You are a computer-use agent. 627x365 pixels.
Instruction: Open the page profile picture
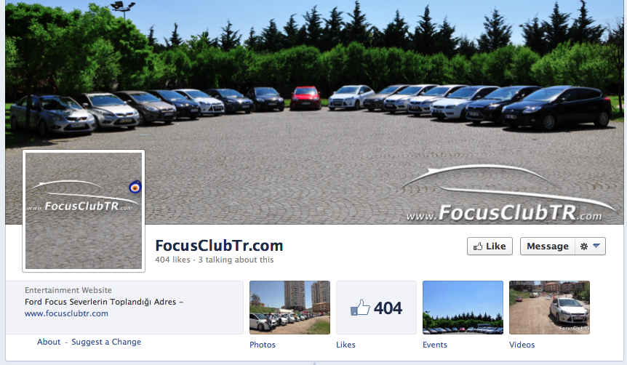pyautogui.click(x=84, y=211)
